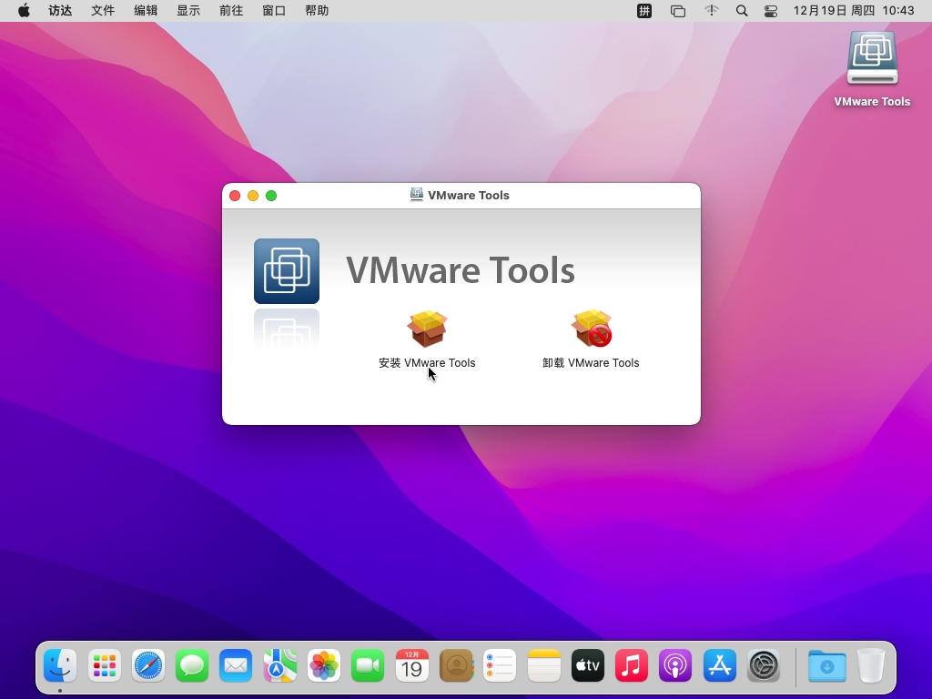Viewport: 932px width, 699px height.
Task: Expand the Downloads stack in the Dock
Action: click(x=826, y=666)
